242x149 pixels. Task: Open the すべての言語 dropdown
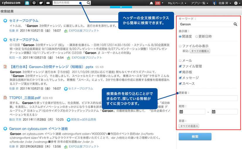pyautogui.click(x=189, y=126)
